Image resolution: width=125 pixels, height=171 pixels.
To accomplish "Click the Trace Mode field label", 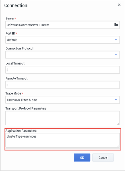I will click(x=13, y=93).
